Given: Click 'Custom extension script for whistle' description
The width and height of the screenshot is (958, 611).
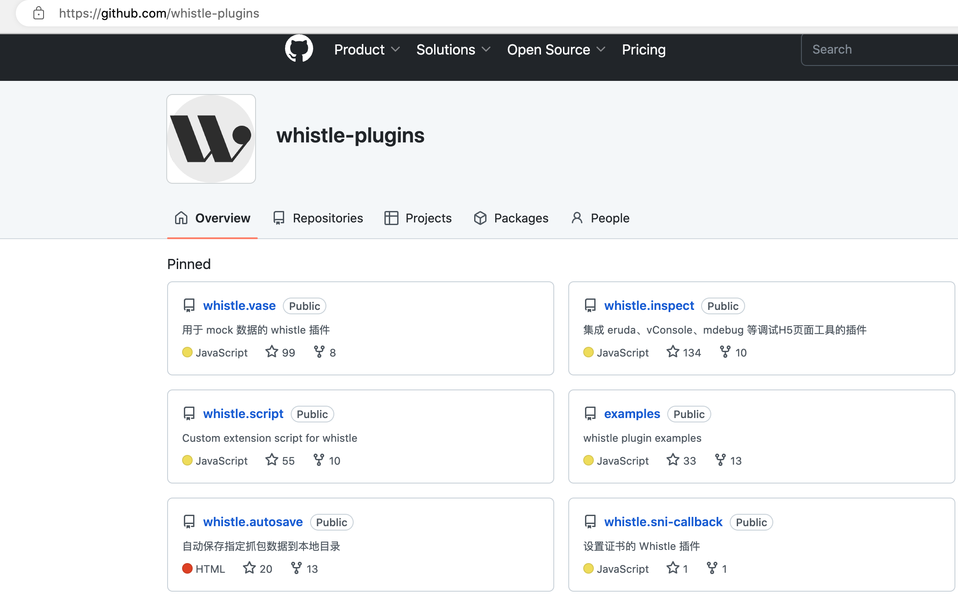Looking at the screenshot, I should [x=270, y=438].
